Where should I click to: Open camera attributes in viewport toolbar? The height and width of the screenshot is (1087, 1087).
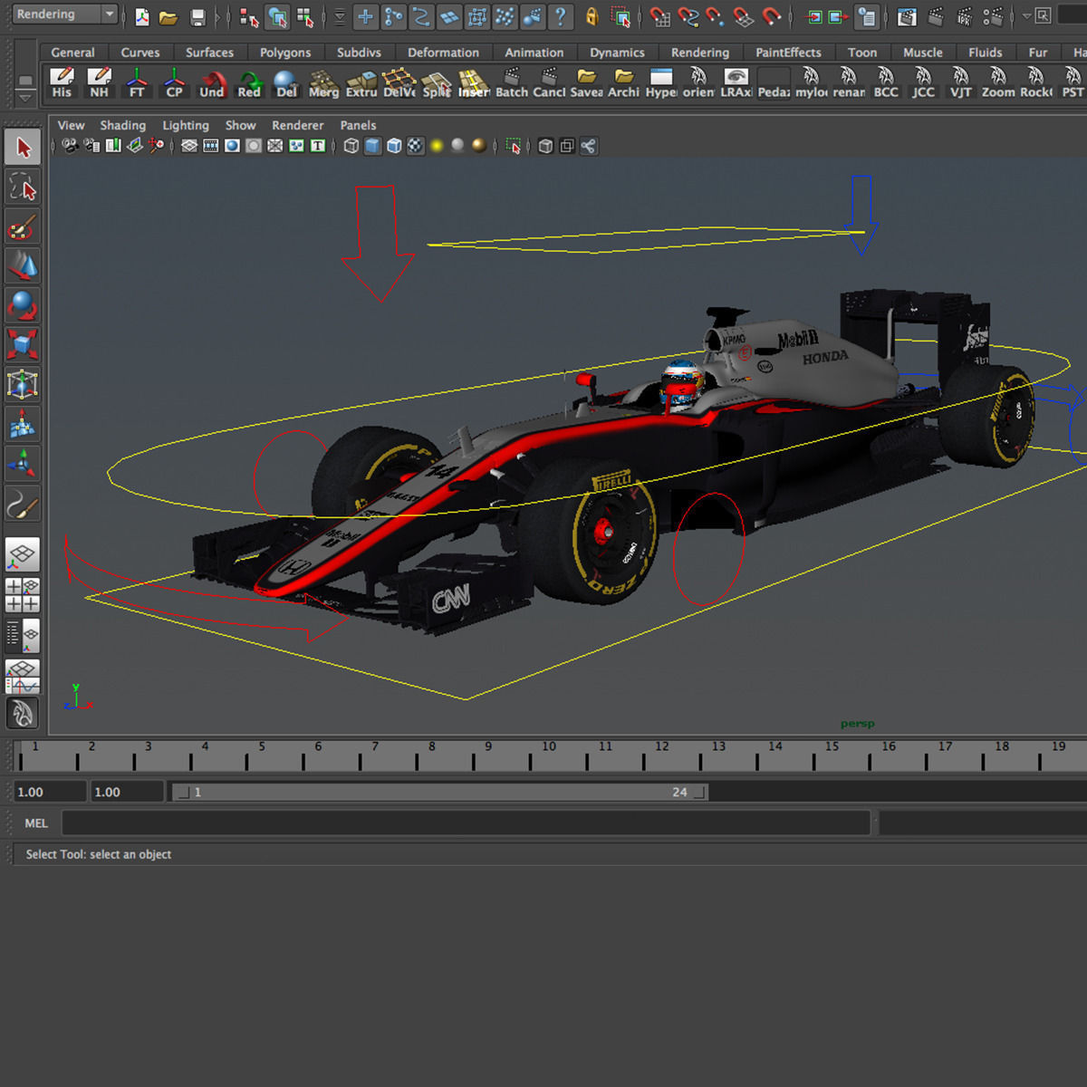pyautogui.click(x=91, y=146)
